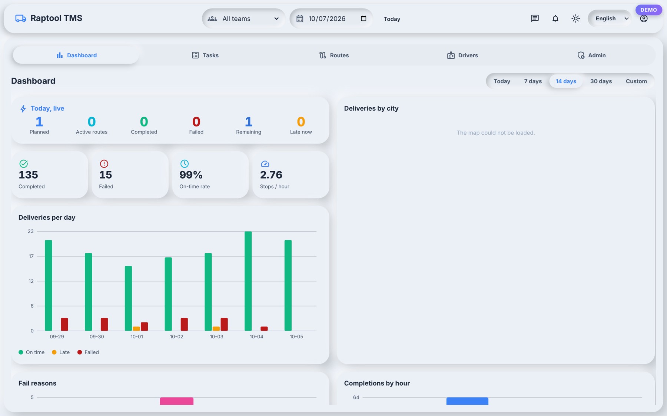667x416 pixels.
Task: Click the Active routes count
Action: pyautogui.click(x=92, y=125)
